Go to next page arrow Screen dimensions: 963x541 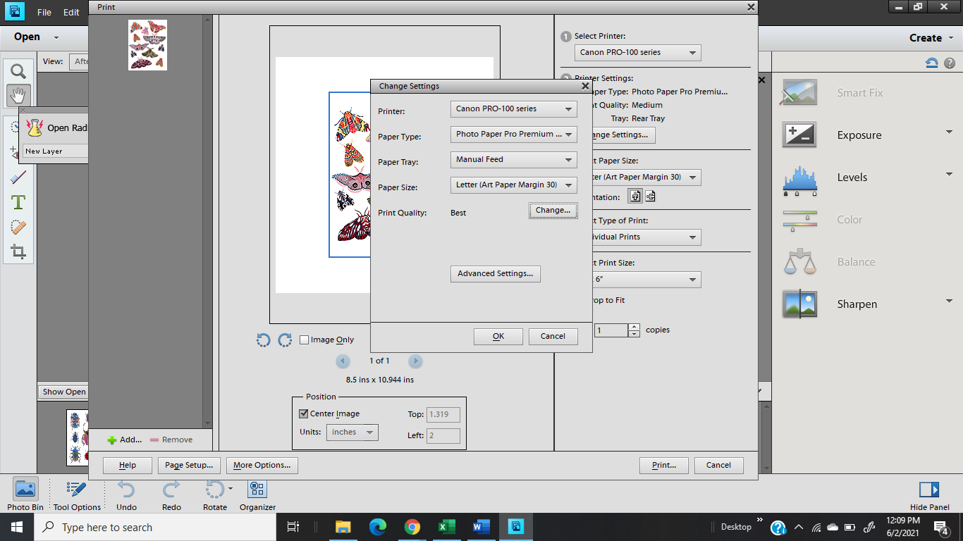tap(415, 361)
